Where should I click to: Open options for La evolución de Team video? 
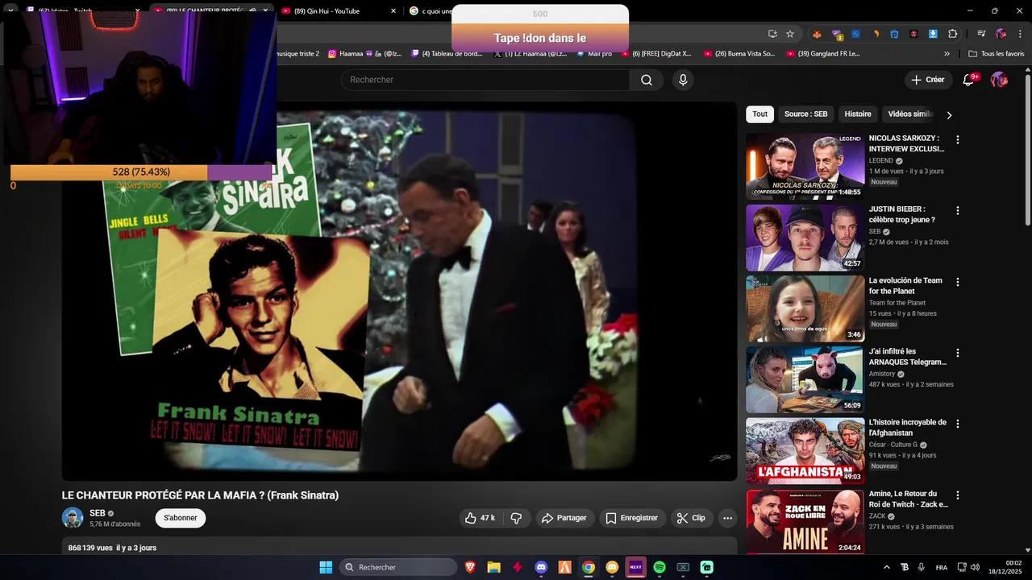point(958,282)
